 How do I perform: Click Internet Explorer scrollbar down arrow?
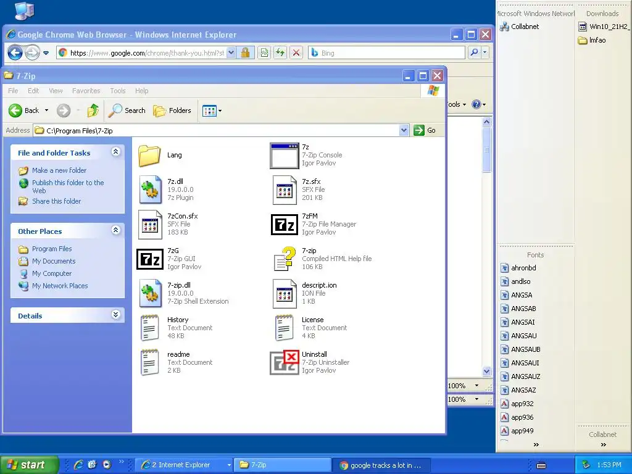coord(486,371)
